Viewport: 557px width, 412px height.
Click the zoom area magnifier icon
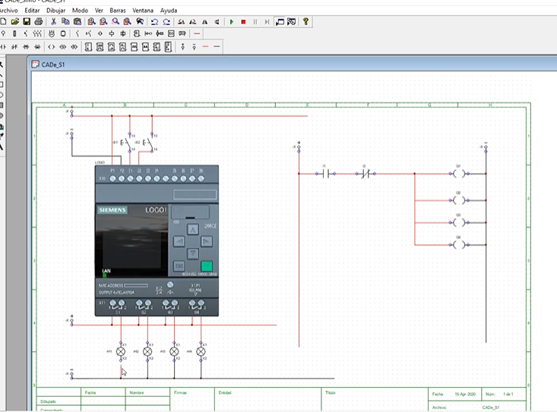[116, 22]
